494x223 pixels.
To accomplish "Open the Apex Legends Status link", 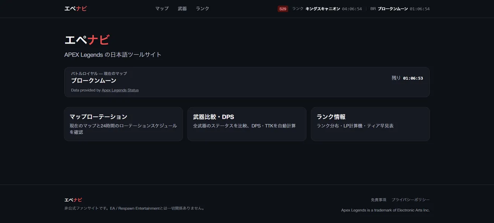I will pos(120,90).
